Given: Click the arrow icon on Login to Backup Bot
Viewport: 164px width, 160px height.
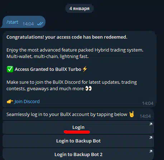Looking at the screenshot, I should click(151, 138).
